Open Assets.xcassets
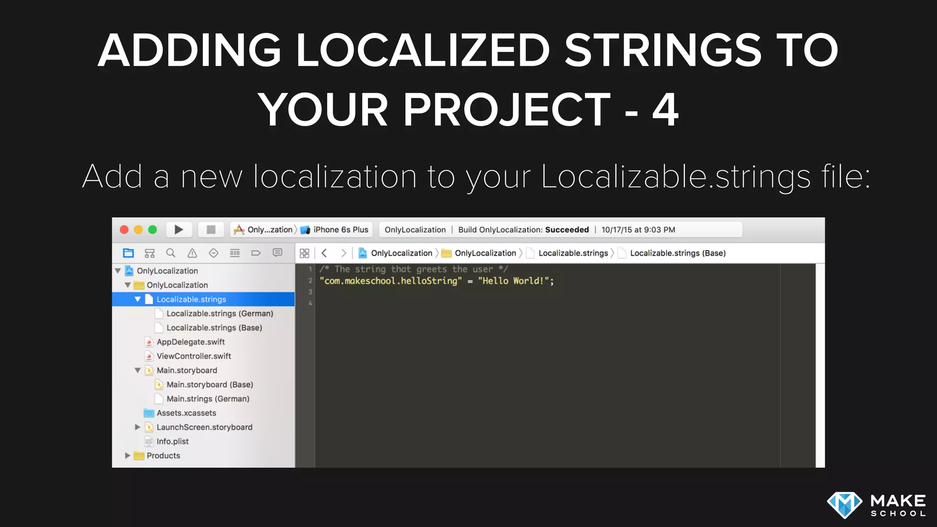This screenshot has width=937, height=527. pos(180,413)
